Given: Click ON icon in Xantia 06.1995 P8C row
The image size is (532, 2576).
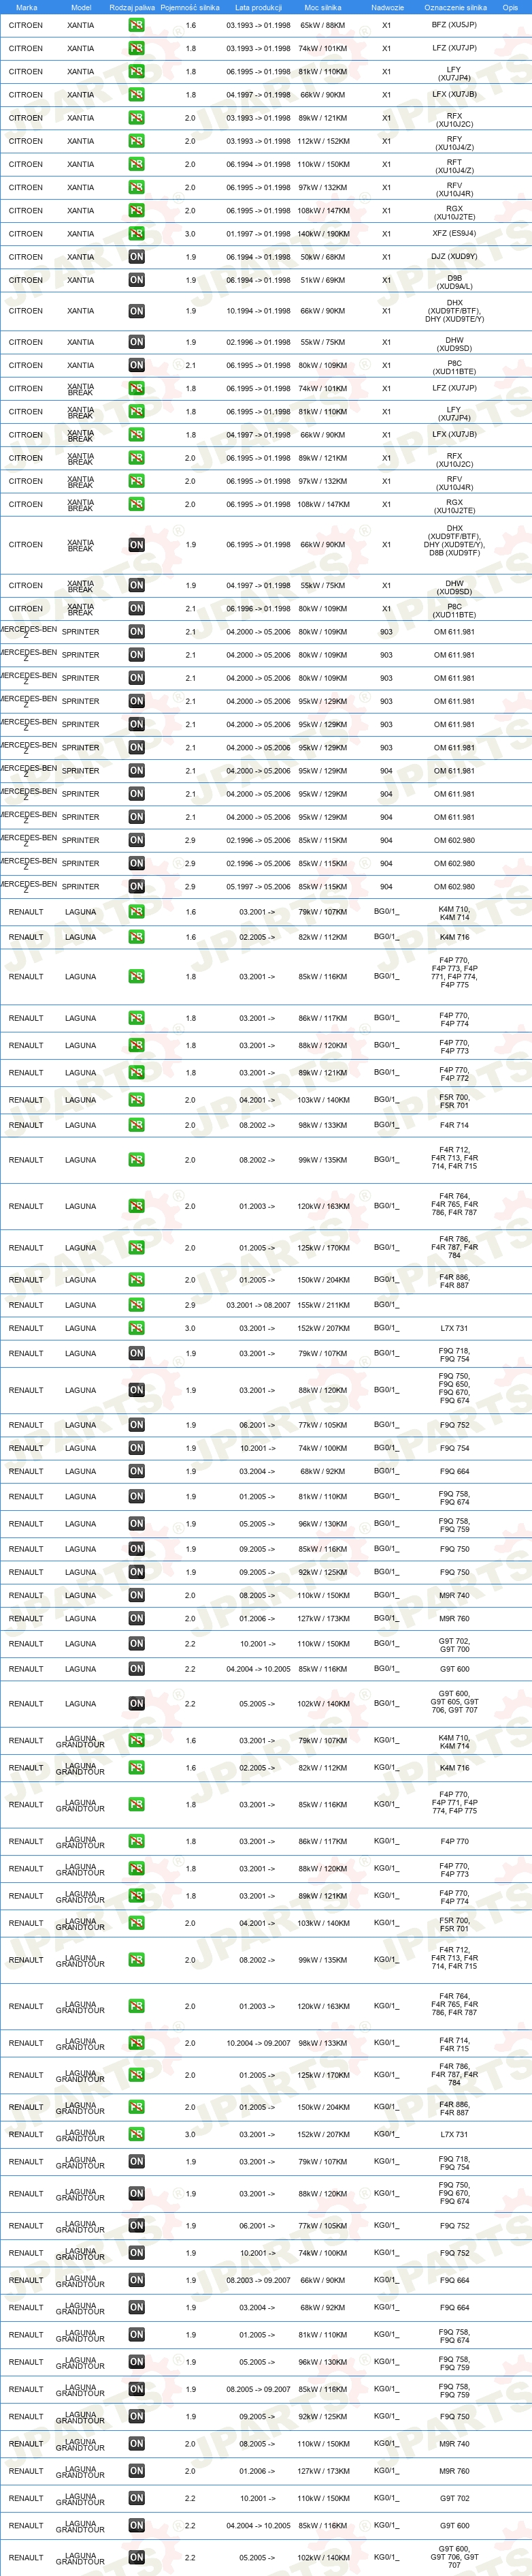Looking at the screenshot, I should (x=136, y=365).
